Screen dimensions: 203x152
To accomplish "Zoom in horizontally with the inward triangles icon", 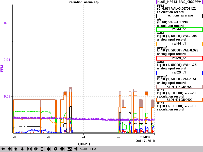I will [x=29, y=149].
